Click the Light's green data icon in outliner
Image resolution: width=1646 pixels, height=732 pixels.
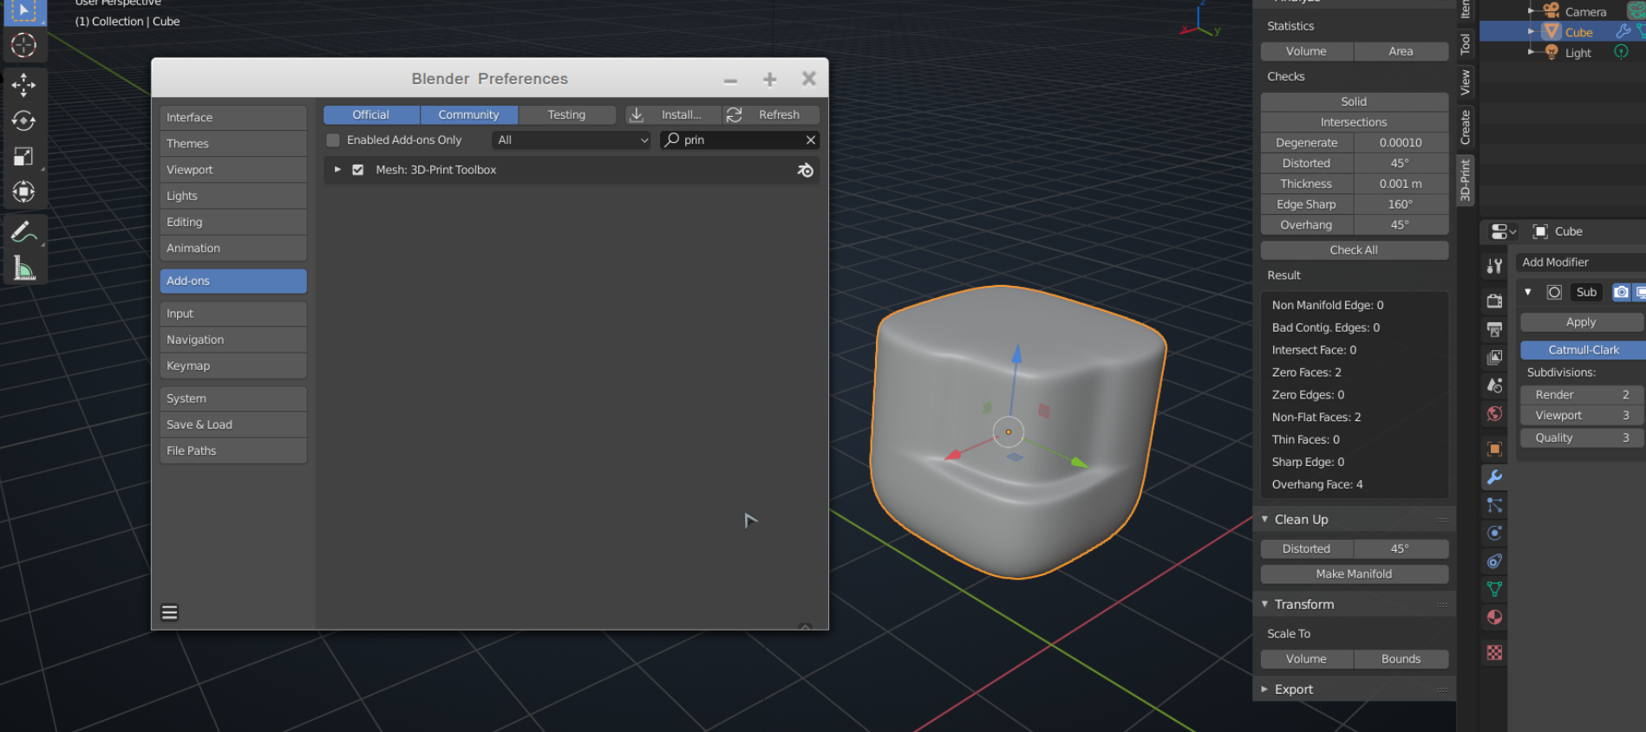(1621, 52)
